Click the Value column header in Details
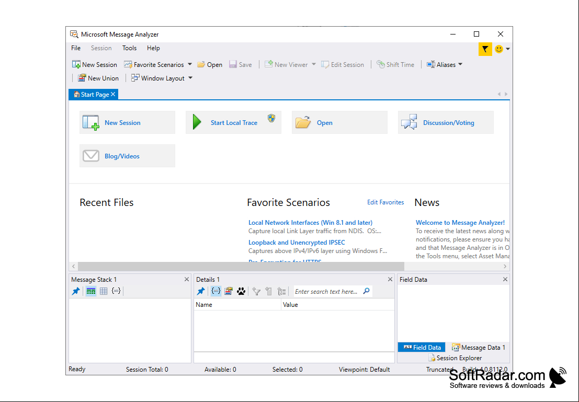The image size is (579, 402). pyautogui.click(x=337, y=305)
